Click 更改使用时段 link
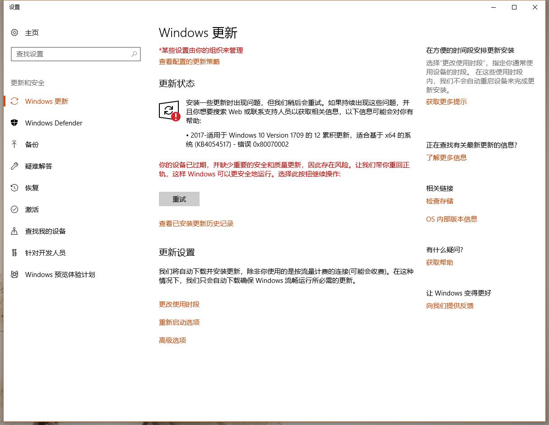The height and width of the screenshot is (425, 549). (179, 305)
